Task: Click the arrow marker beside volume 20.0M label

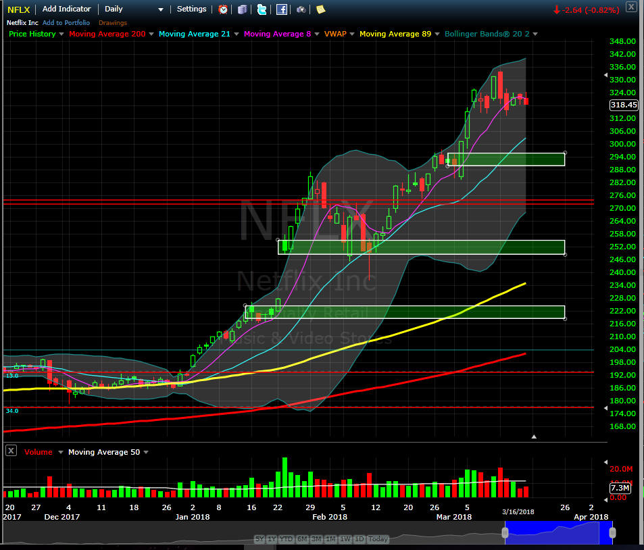Action: pyautogui.click(x=605, y=462)
